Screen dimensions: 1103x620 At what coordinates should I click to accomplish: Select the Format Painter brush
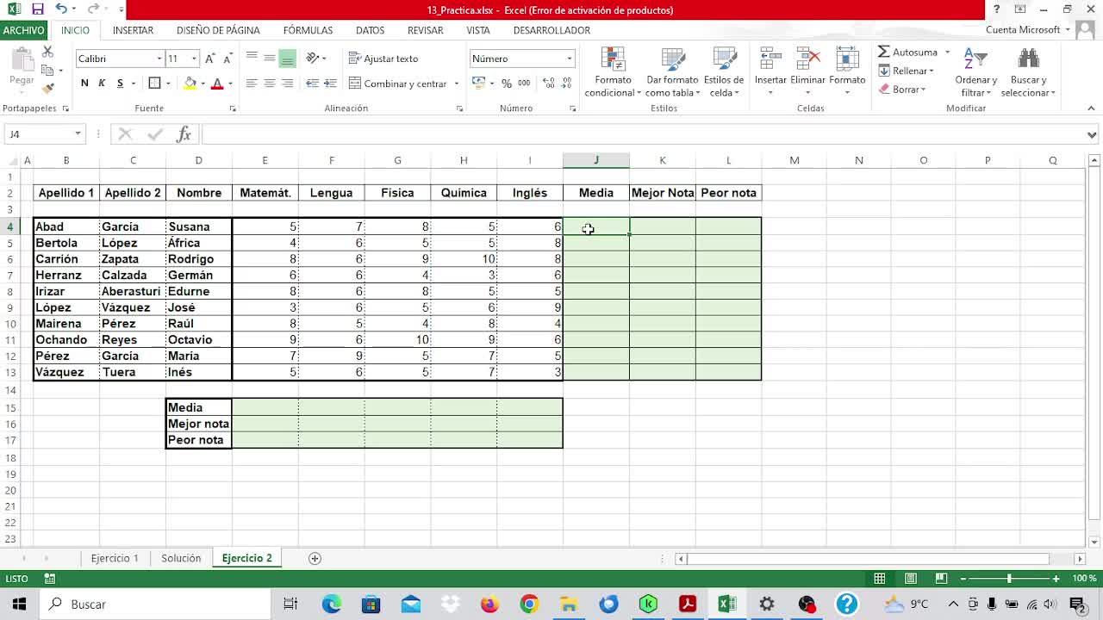pos(48,87)
